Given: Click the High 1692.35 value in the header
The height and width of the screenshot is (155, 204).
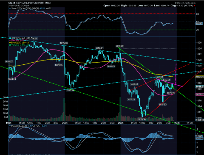Looking at the screenshot, I should click(129, 6).
